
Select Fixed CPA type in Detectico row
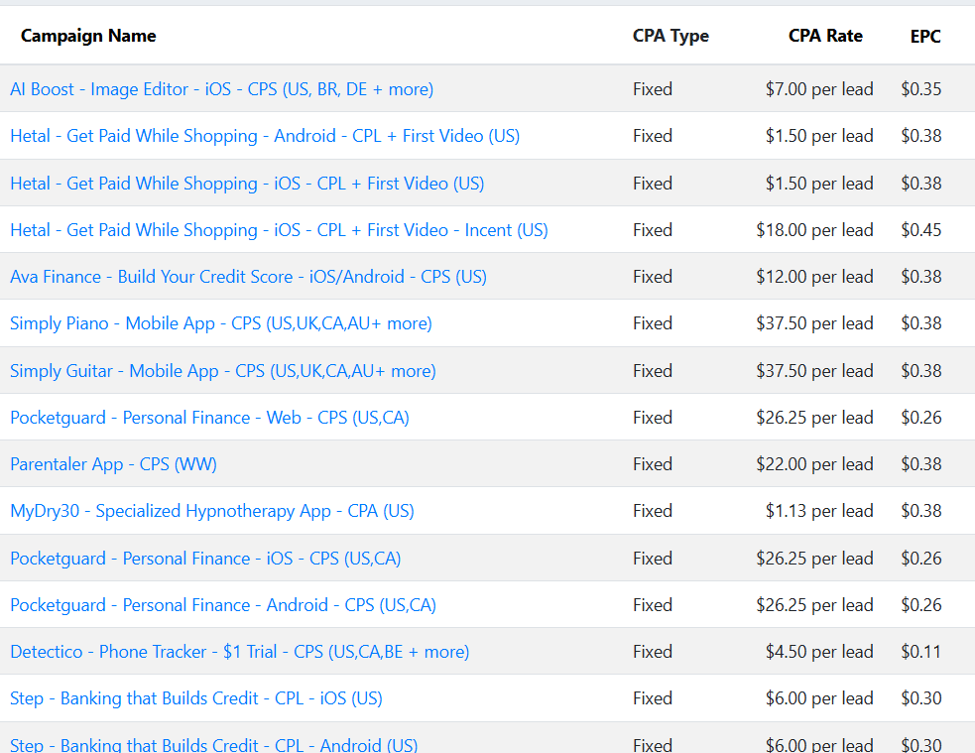click(x=653, y=652)
